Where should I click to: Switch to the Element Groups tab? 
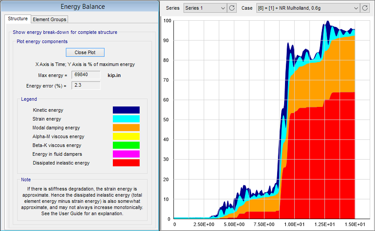coord(50,19)
